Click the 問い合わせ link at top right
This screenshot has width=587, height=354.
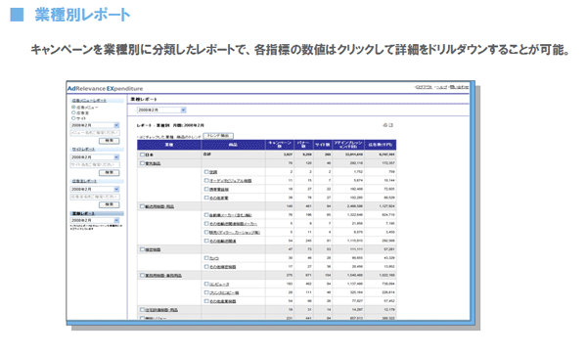tap(459, 87)
